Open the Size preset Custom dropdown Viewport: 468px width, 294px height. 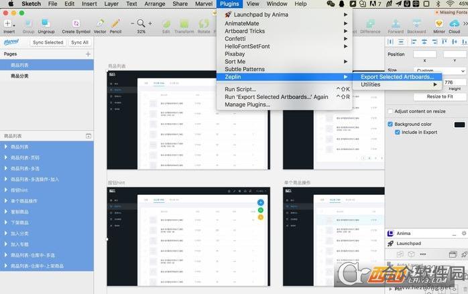(440, 71)
